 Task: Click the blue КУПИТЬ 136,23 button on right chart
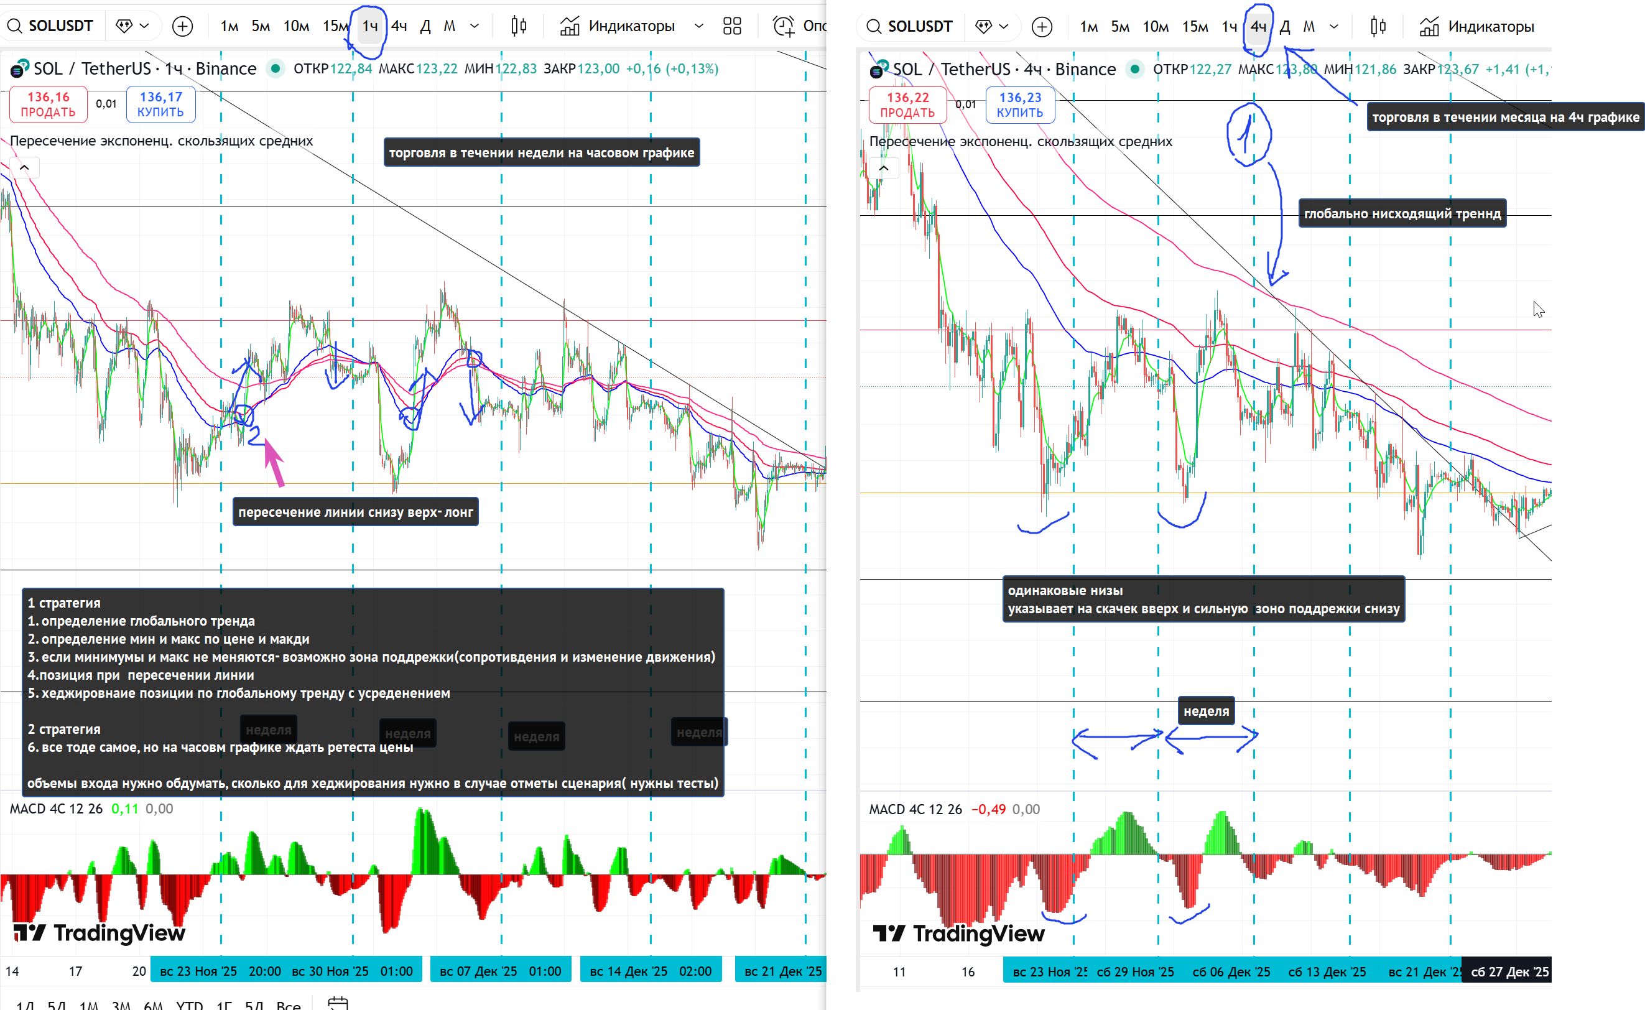pyautogui.click(x=1019, y=105)
